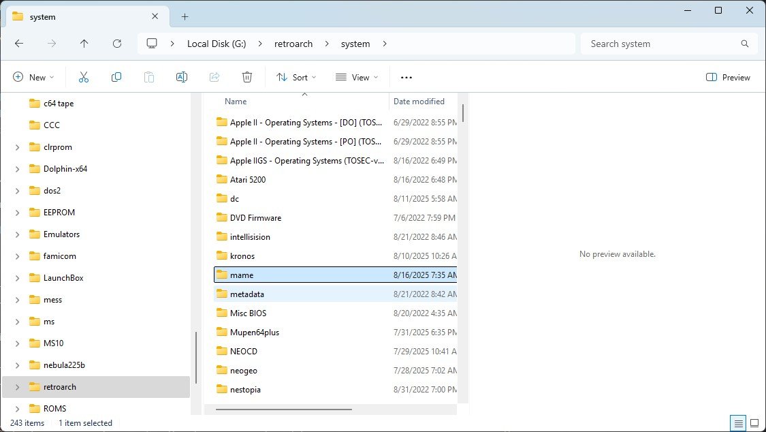The width and height of the screenshot is (766, 432).
Task: Expand the nebula225b tree node
Action: pyautogui.click(x=18, y=365)
